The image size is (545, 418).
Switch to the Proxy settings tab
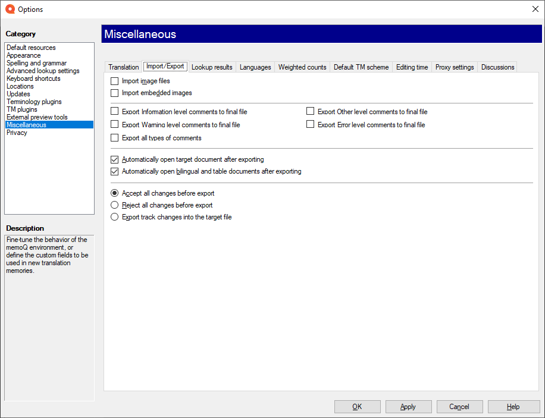(x=454, y=67)
